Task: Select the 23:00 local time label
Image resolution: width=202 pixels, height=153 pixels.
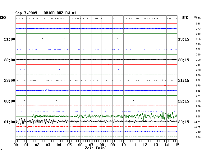Action: point(10,81)
